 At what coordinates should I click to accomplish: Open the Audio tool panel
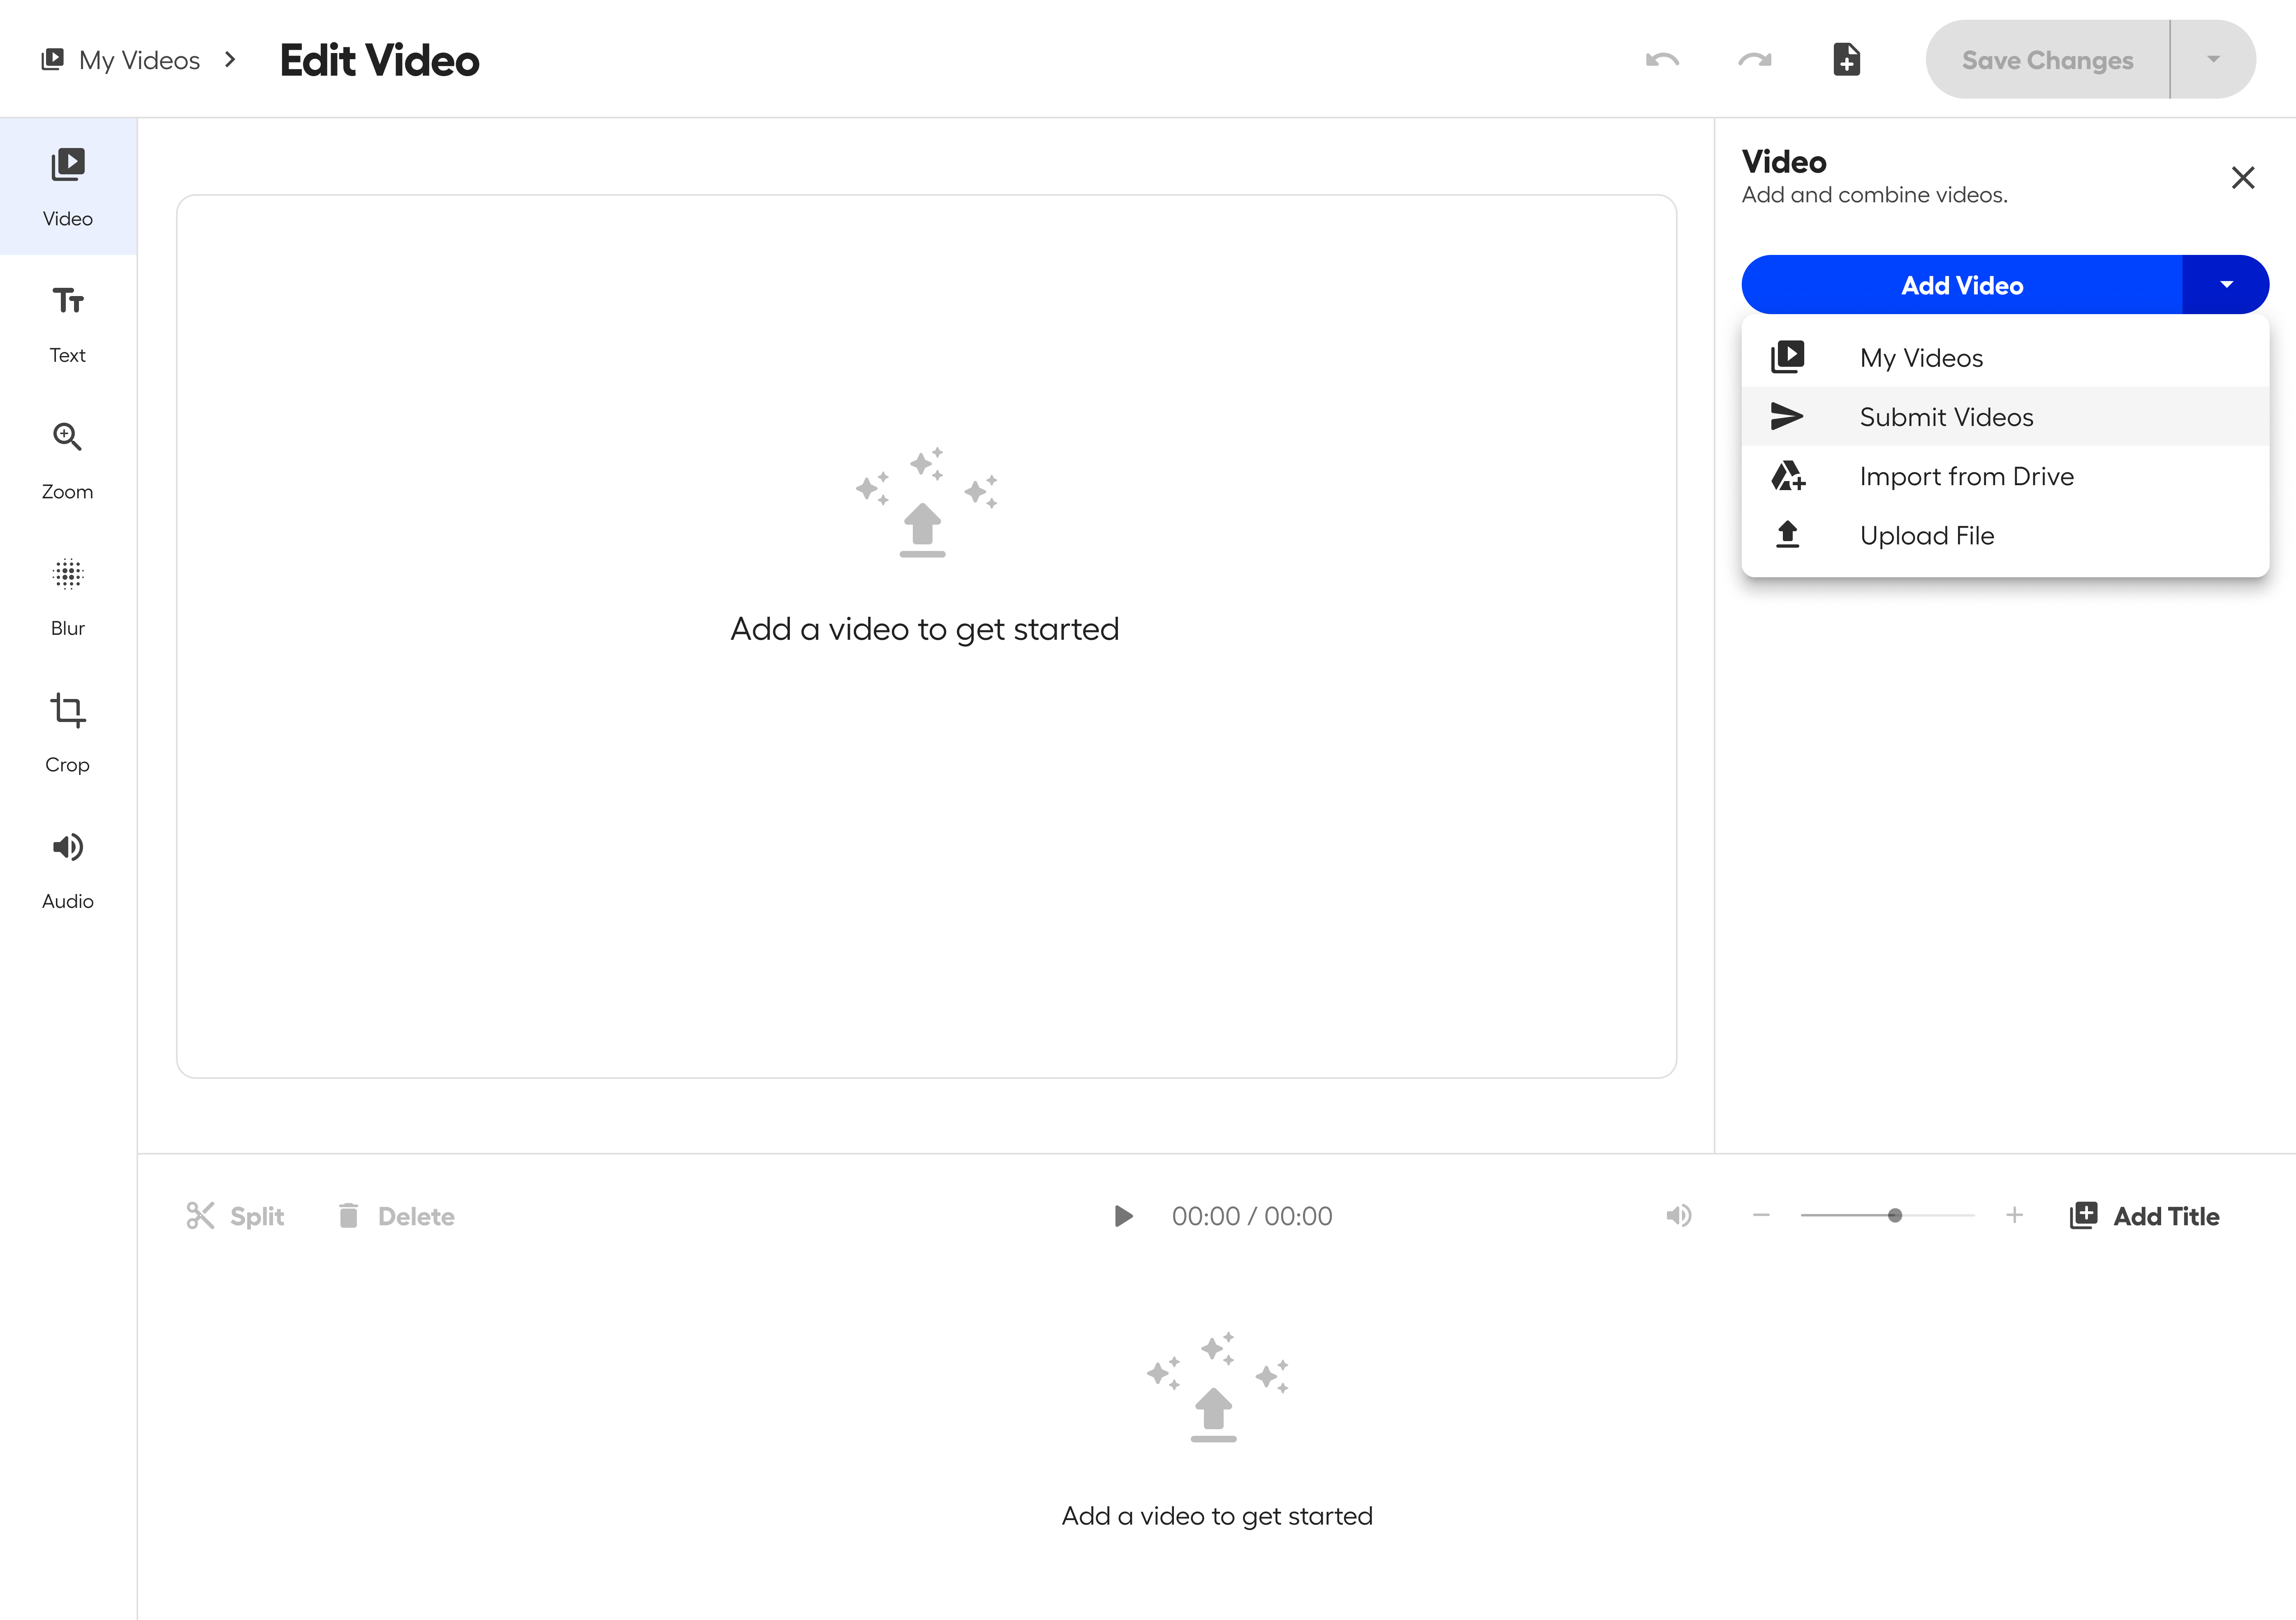pos(67,869)
